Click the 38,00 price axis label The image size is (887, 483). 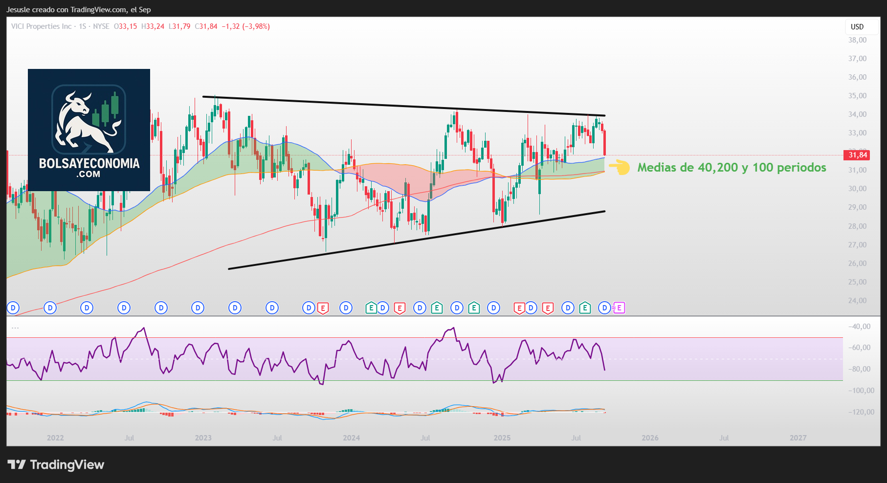pos(857,40)
